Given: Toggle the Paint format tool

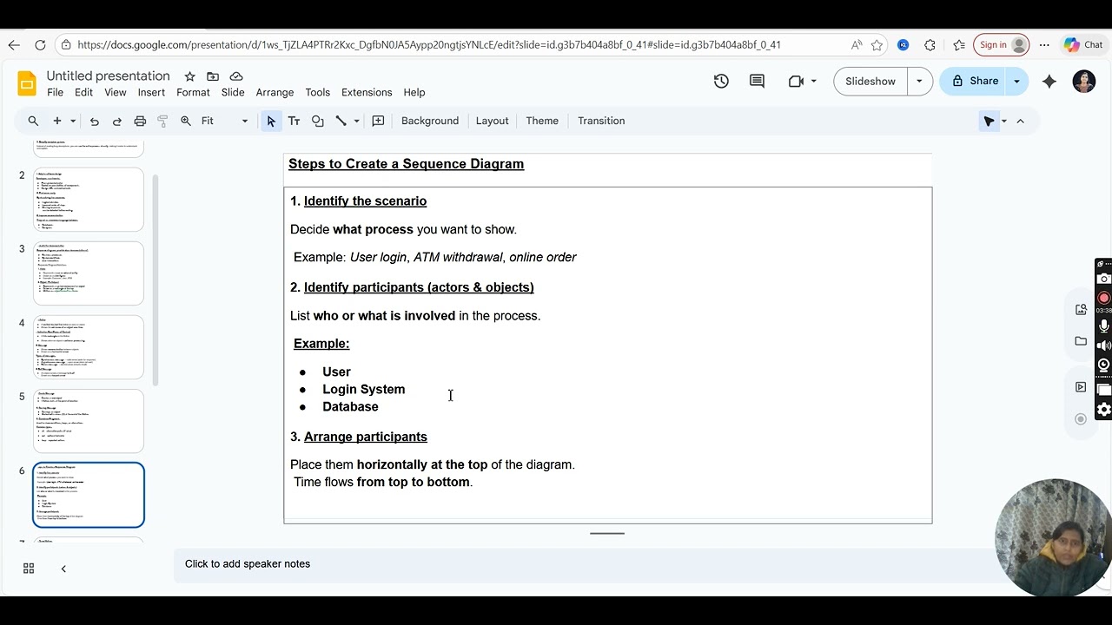Looking at the screenshot, I should [162, 121].
